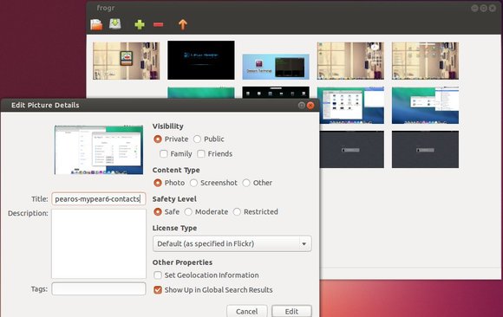Confirm changes with the Edit button
503x317 pixels.
pyautogui.click(x=291, y=311)
